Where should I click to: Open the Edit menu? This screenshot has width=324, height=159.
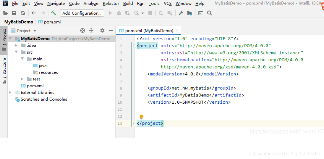point(26,4)
